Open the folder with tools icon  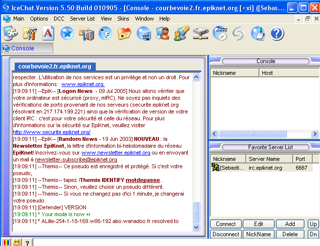pyautogui.click(x=86, y=33)
